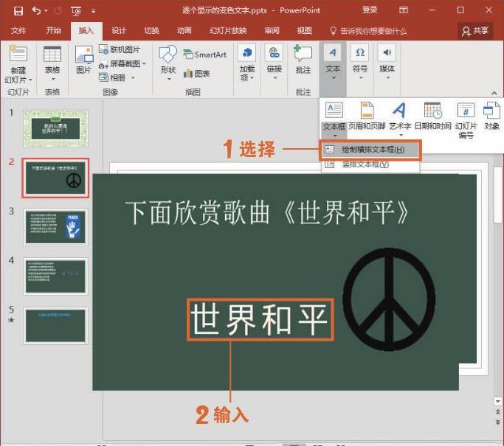
Task: Select the 插入 ribbon tab
Action: point(86,31)
